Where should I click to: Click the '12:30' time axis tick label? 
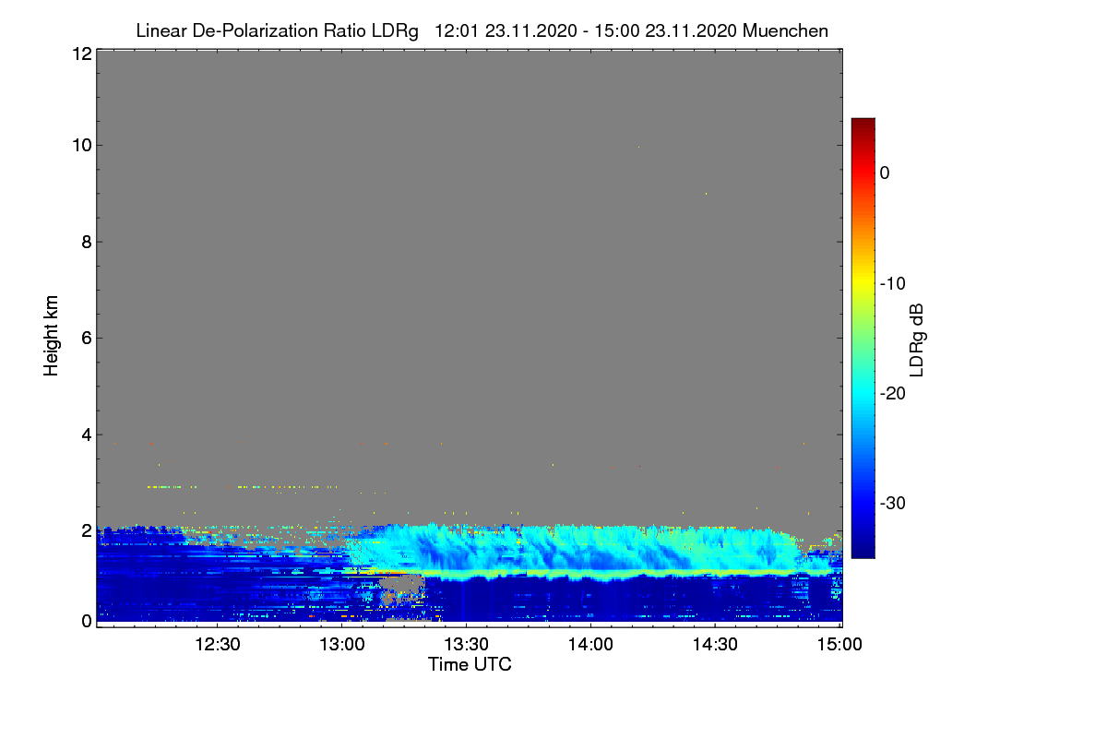[217, 644]
